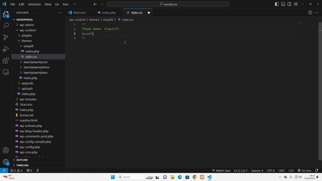The width and height of the screenshot is (322, 181).
Task: Click the ports forwarded status indicator
Action: click(x=29, y=170)
